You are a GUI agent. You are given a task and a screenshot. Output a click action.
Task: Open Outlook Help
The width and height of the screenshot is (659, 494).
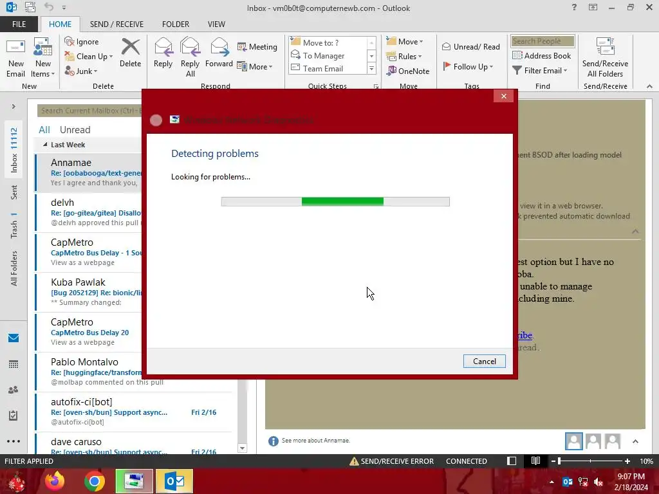(x=574, y=7)
